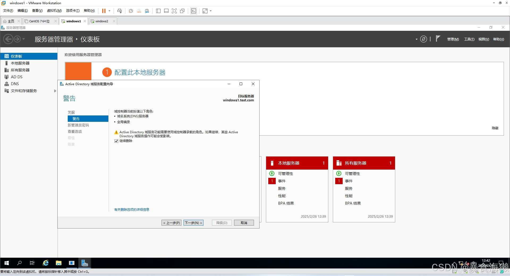Open the notifications flag icon
This screenshot has height=276, width=510.
click(x=438, y=39)
